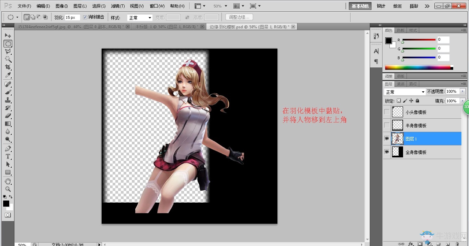Hide the 图层 1 layer
Viewport: 469px width, 246px height.
387,139
